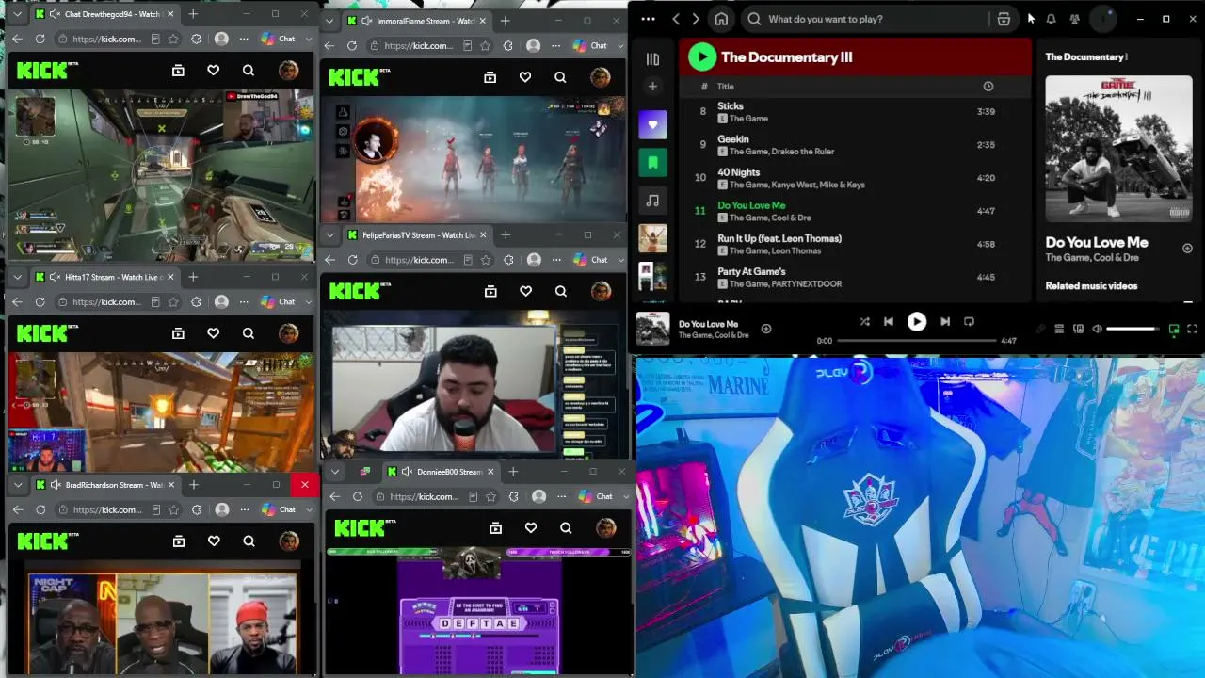Unmute the ImmoralFlame tab audio
The image size is (1205, 678).
tap(366, 21)
